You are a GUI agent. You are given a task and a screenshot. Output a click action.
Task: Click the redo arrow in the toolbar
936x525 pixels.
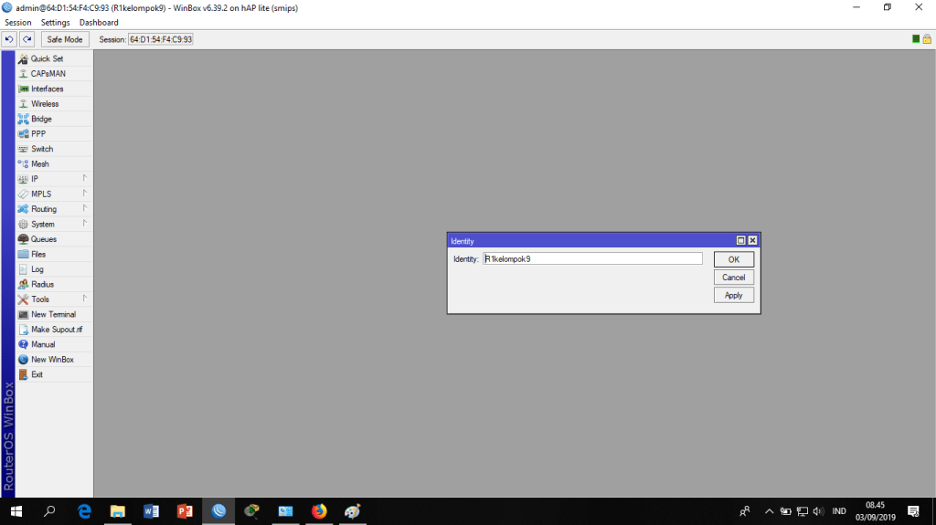pos(27,39)
